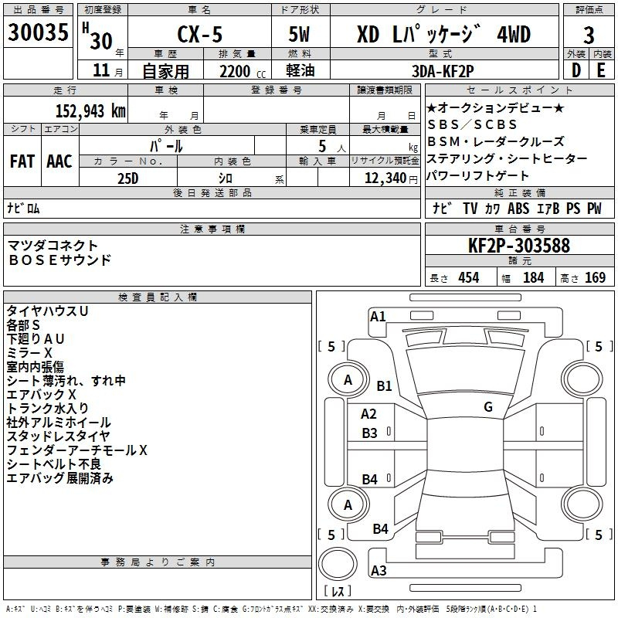The image size is (618, 618).
Task: Click the inspector note エアバッグ展開済み
Action: tap(60, 478)
